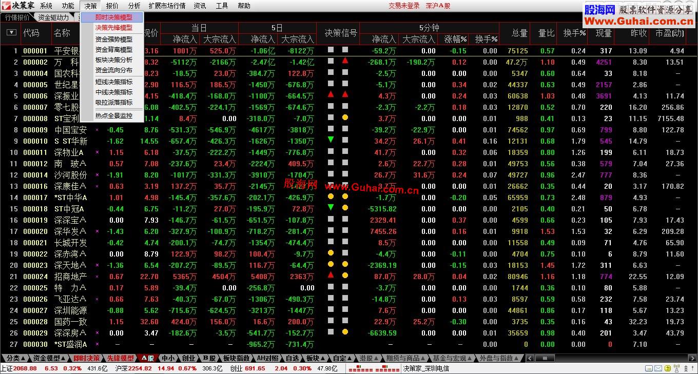
Task: Click the horizontal scrollbar thumb
Action: coord(545,358)
